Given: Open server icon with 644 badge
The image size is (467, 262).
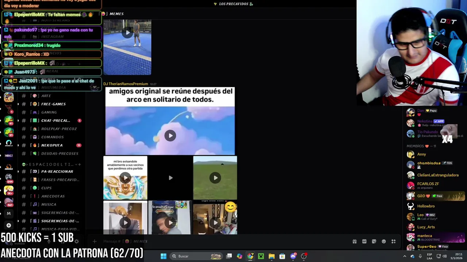Looking at the screenshot, I should [9, 178].
